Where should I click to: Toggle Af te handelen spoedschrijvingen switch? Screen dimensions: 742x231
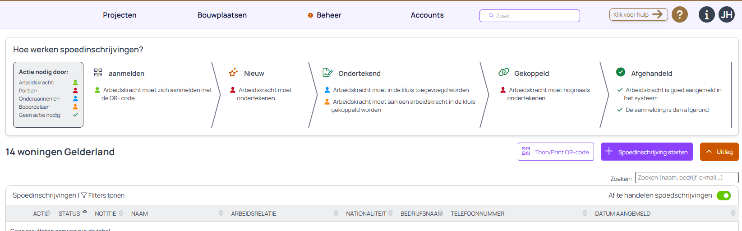tap(724, 195)
